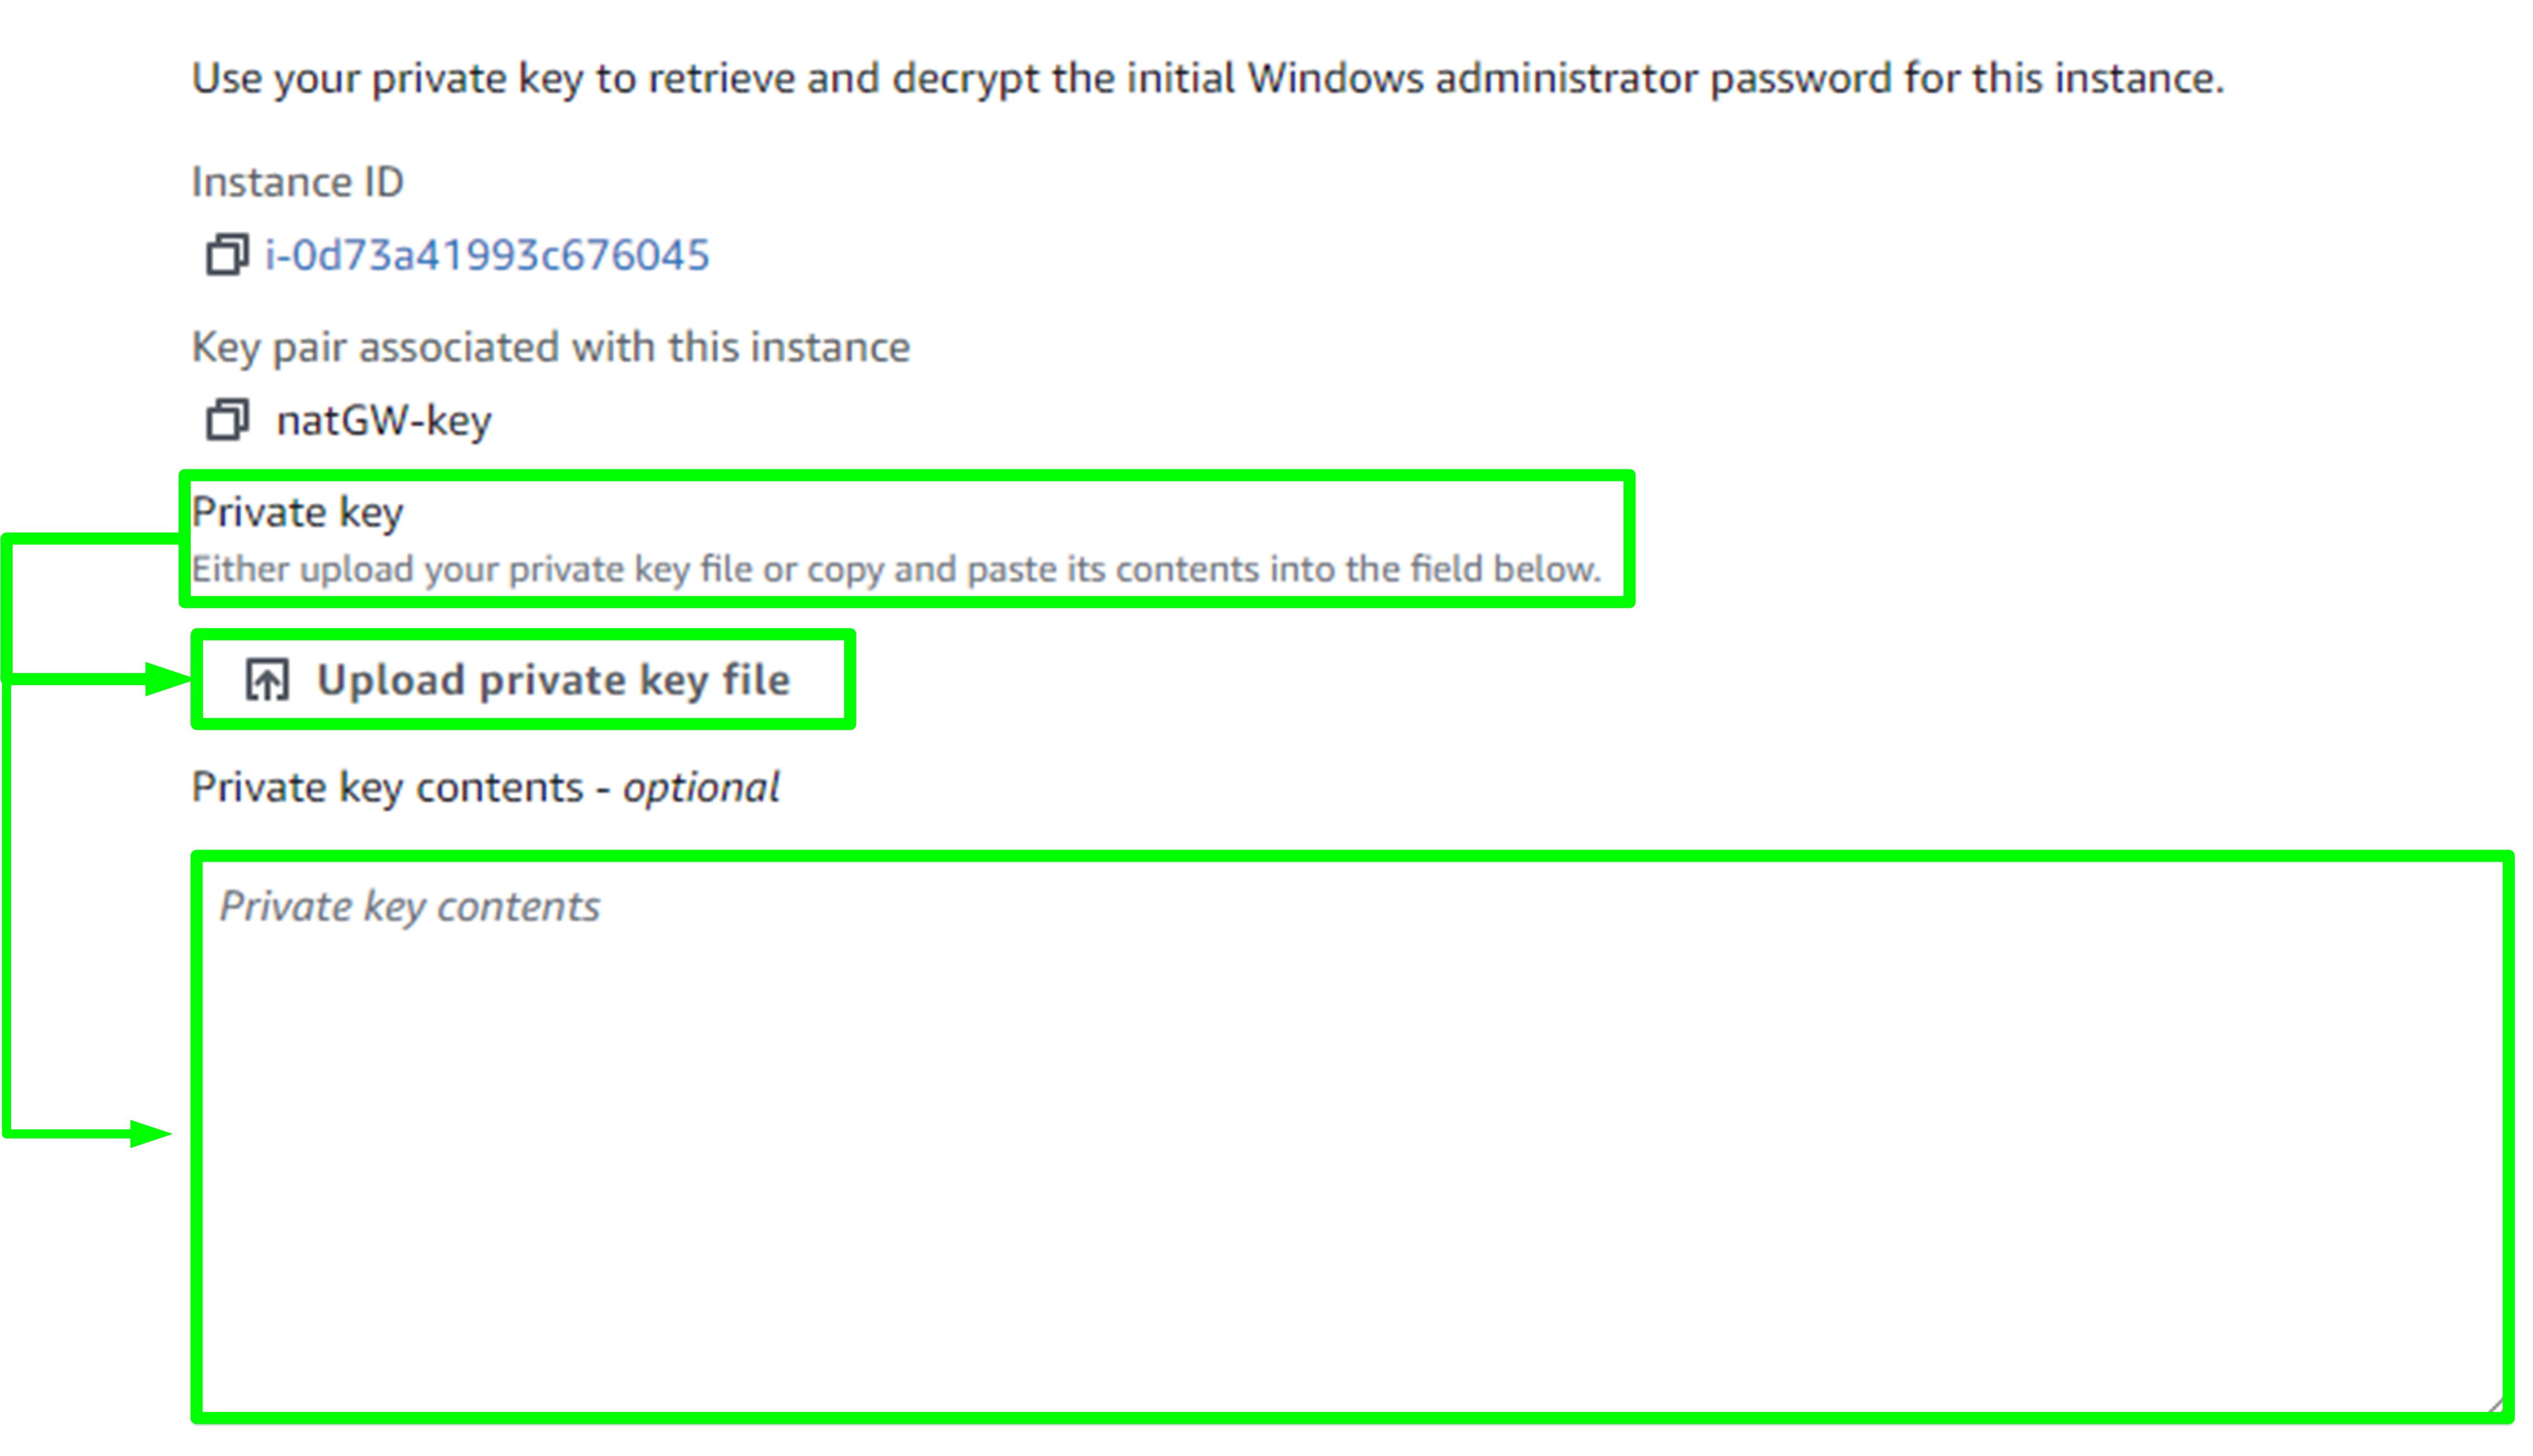Click empty center of Private key contents box
The image size is (2533, 1456).
(1352, 1137)
